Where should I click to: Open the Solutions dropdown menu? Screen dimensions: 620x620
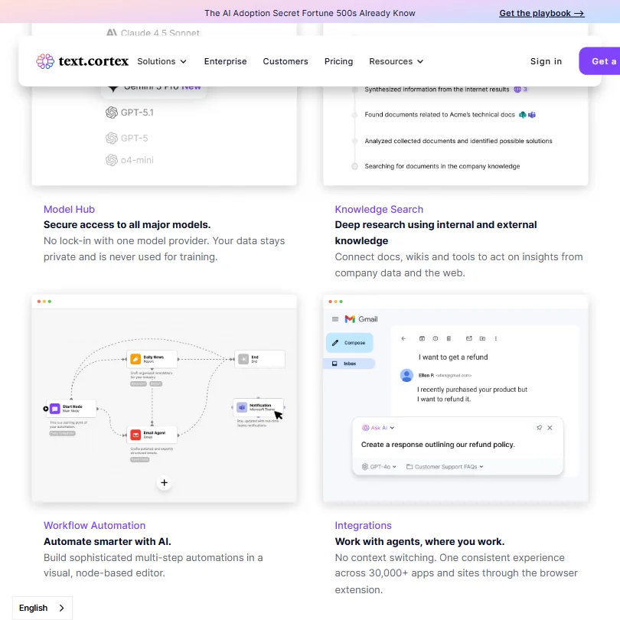pyautogui.click(x=162, y=61)
